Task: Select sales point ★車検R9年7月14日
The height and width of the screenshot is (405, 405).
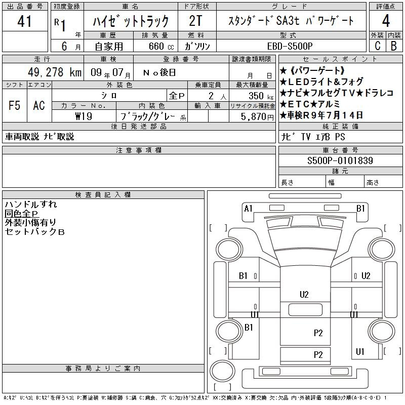Action: pyautogui.click(x=321, y=115)
